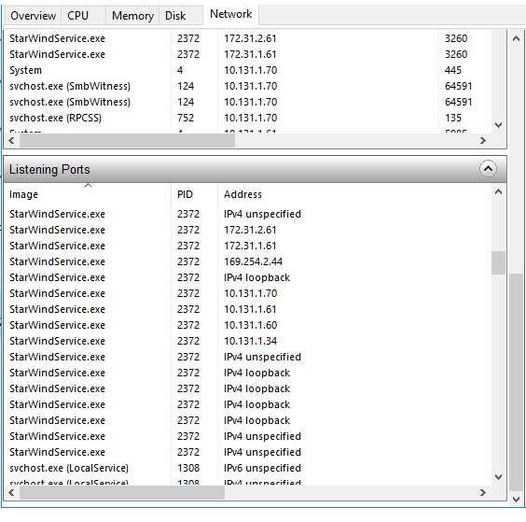526x522 pixels.
Task: Click scroll-down arrow of upper connections list
Action: point(499,125)
